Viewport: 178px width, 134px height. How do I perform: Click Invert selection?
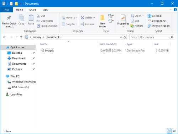158,26
